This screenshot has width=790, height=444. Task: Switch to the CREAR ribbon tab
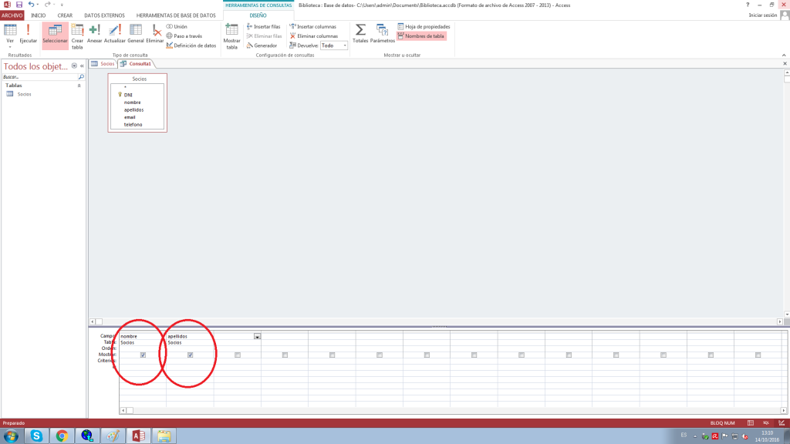point(65,15)
